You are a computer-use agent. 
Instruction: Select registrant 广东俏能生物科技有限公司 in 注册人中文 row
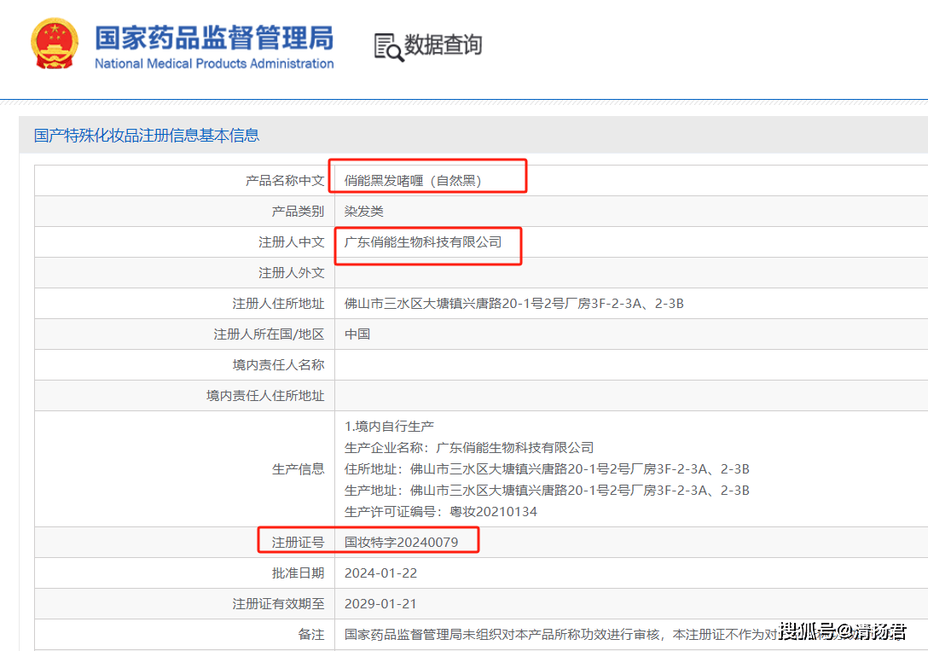423,242
